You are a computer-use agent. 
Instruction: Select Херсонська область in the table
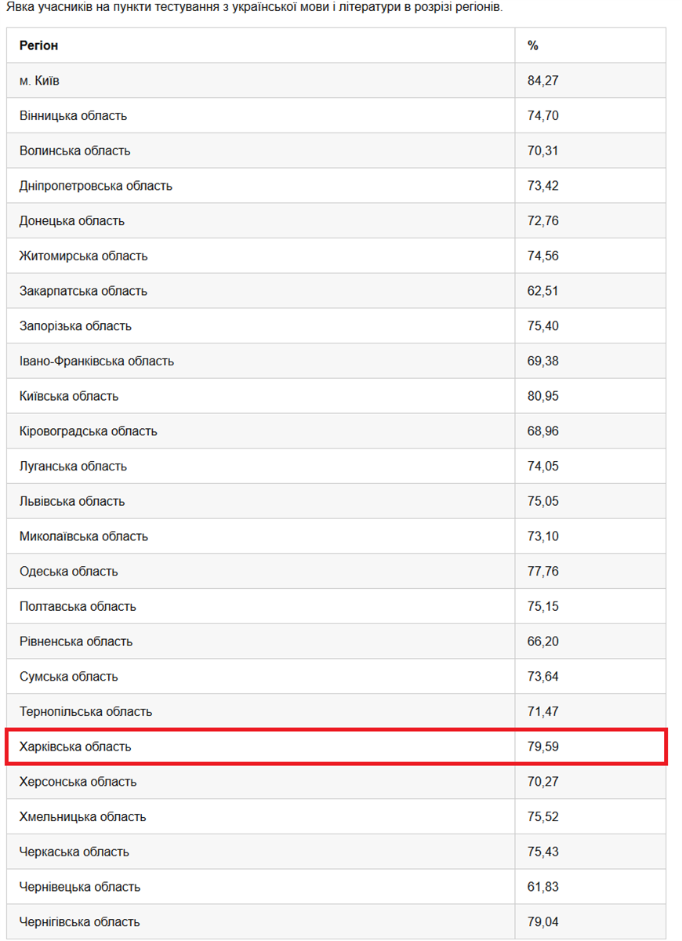pyautogui.click(x=78, y=782)
